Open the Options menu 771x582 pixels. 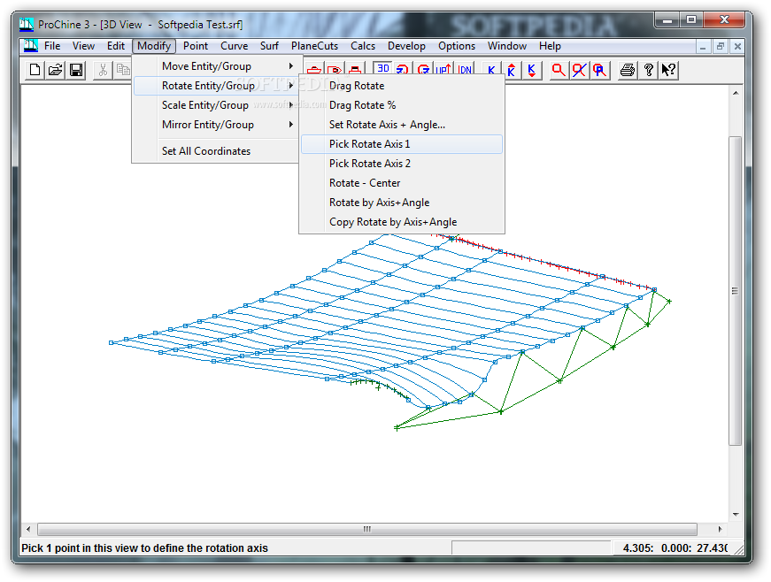pyautogui.click(x=456, y=46)
